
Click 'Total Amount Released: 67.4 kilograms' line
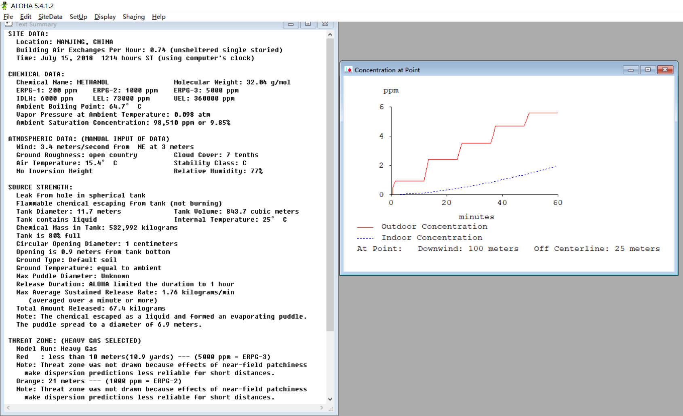pos(91,309)
